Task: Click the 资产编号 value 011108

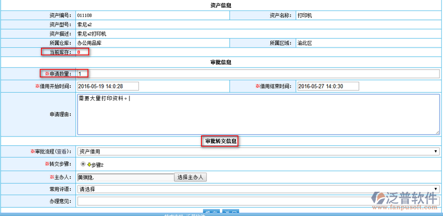Action: 84,15
